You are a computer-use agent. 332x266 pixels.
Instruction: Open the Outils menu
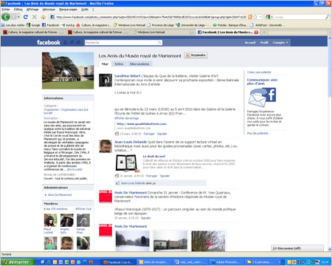pos(85,10)
